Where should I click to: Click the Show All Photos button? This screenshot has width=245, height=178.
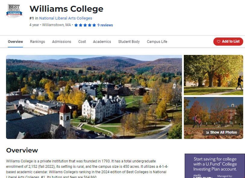click(x=221, y=132)
